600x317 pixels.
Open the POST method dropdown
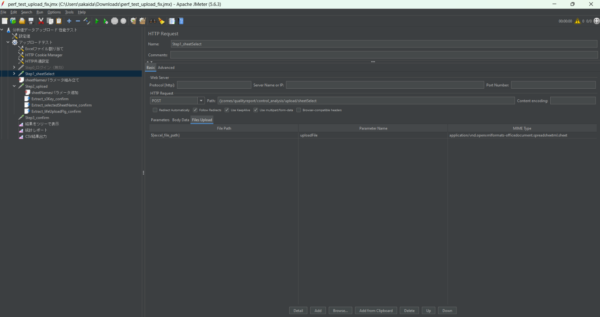click(x=201, y=101)
